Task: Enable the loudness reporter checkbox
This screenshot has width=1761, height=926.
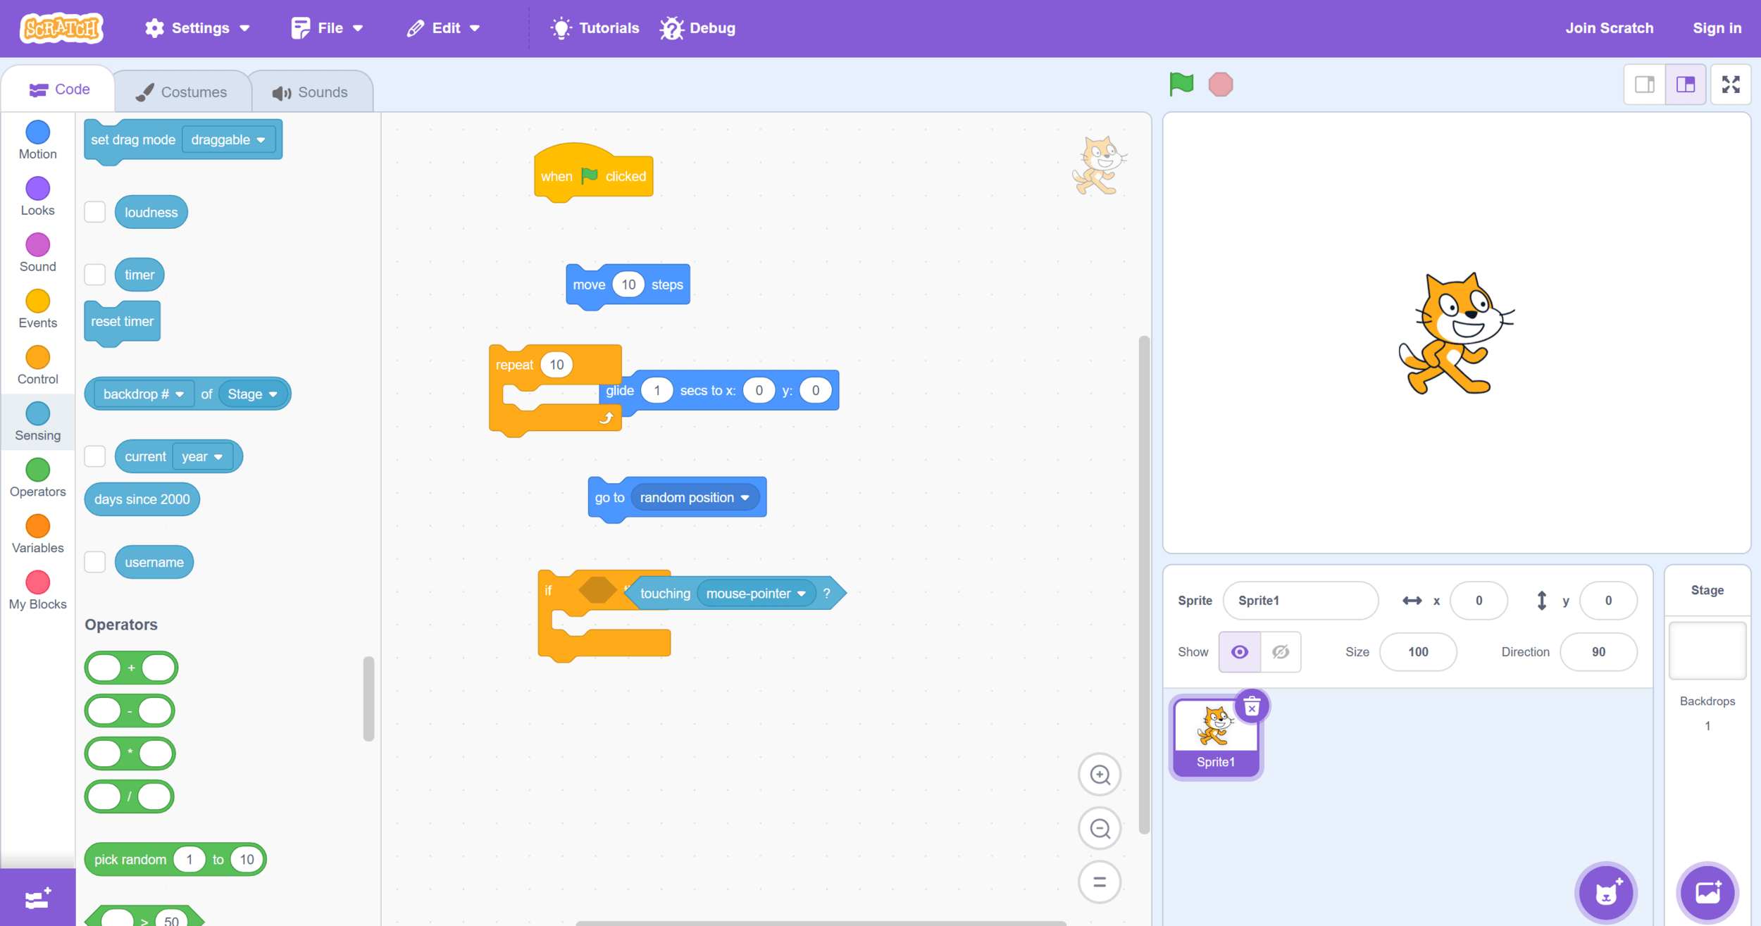Action: click(95, 212)
